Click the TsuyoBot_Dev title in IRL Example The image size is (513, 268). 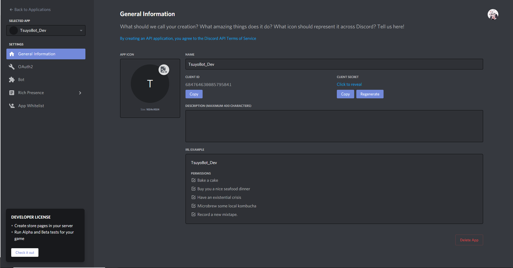click(x=204, y=163)
